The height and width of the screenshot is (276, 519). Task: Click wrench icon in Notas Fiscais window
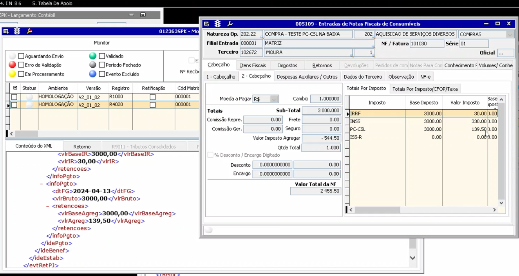pyautogui.click(x=230, y=24)
